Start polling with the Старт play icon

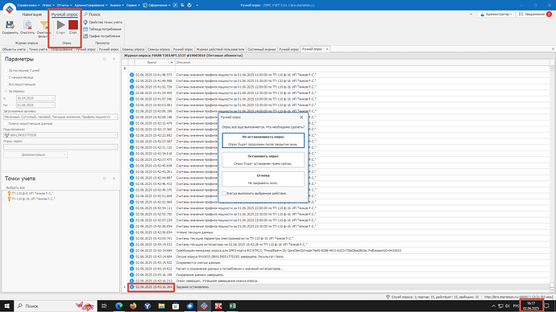(x=60, y=25)
